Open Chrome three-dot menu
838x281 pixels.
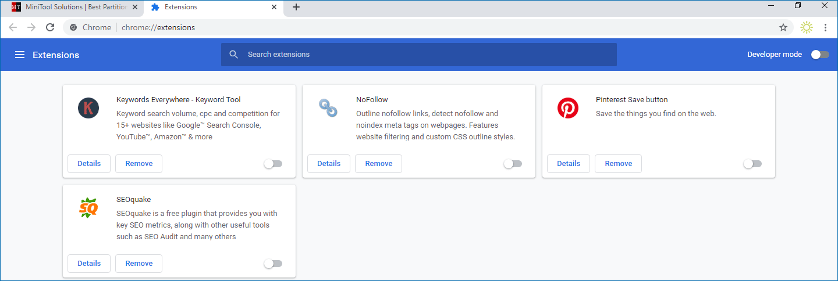tap(825, 27)
